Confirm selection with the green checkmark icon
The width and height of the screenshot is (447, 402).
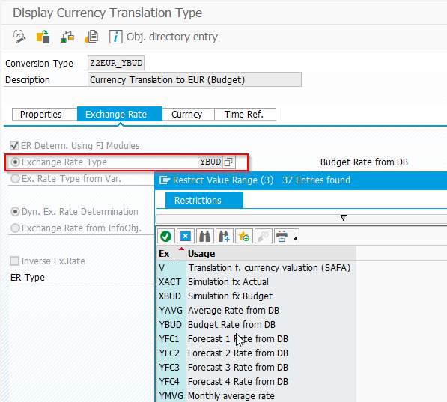click(x=165, y=236)
